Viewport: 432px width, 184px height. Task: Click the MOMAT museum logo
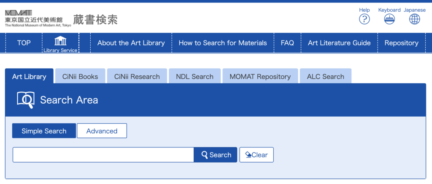coord(38,19)
